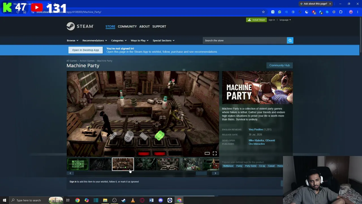Click the Machine Party capsule image
The image size is (362, 204).
coord(257,88)
